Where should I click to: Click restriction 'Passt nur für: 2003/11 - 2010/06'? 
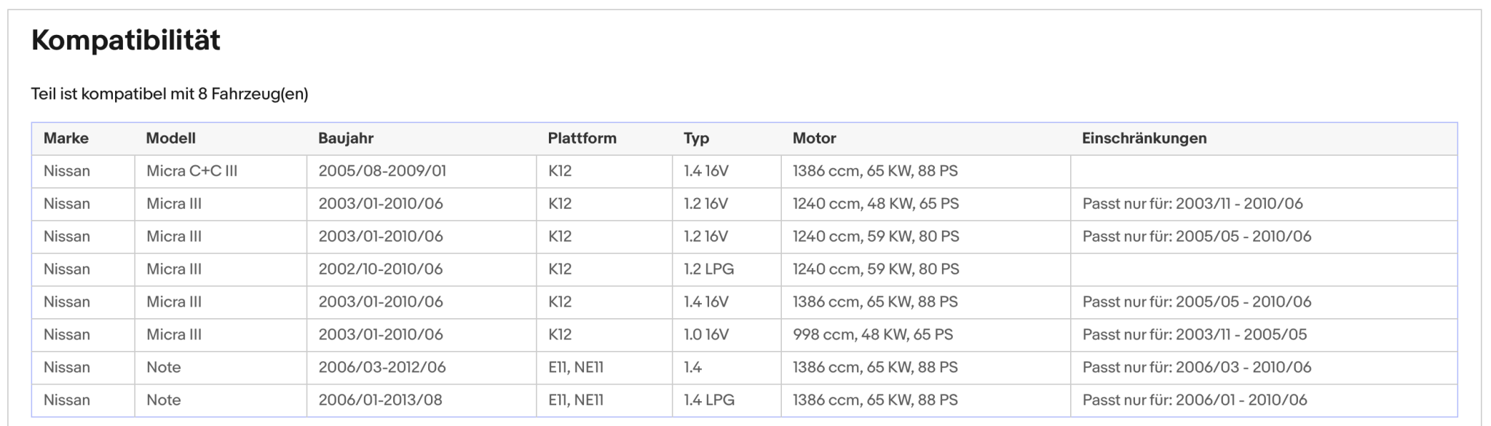click(1193, 204)
